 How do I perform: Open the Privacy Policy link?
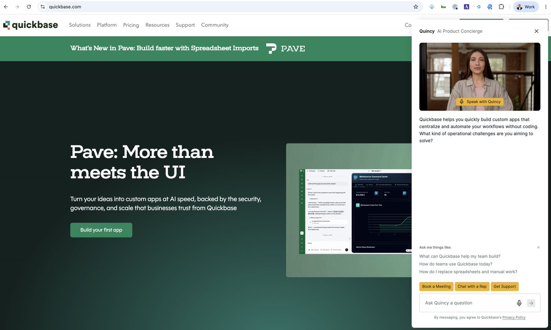pos(514,317)
